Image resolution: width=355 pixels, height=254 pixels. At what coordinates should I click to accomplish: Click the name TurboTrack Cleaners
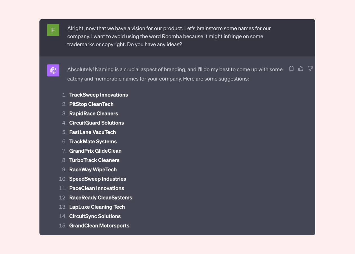click(x=94, y=160)
